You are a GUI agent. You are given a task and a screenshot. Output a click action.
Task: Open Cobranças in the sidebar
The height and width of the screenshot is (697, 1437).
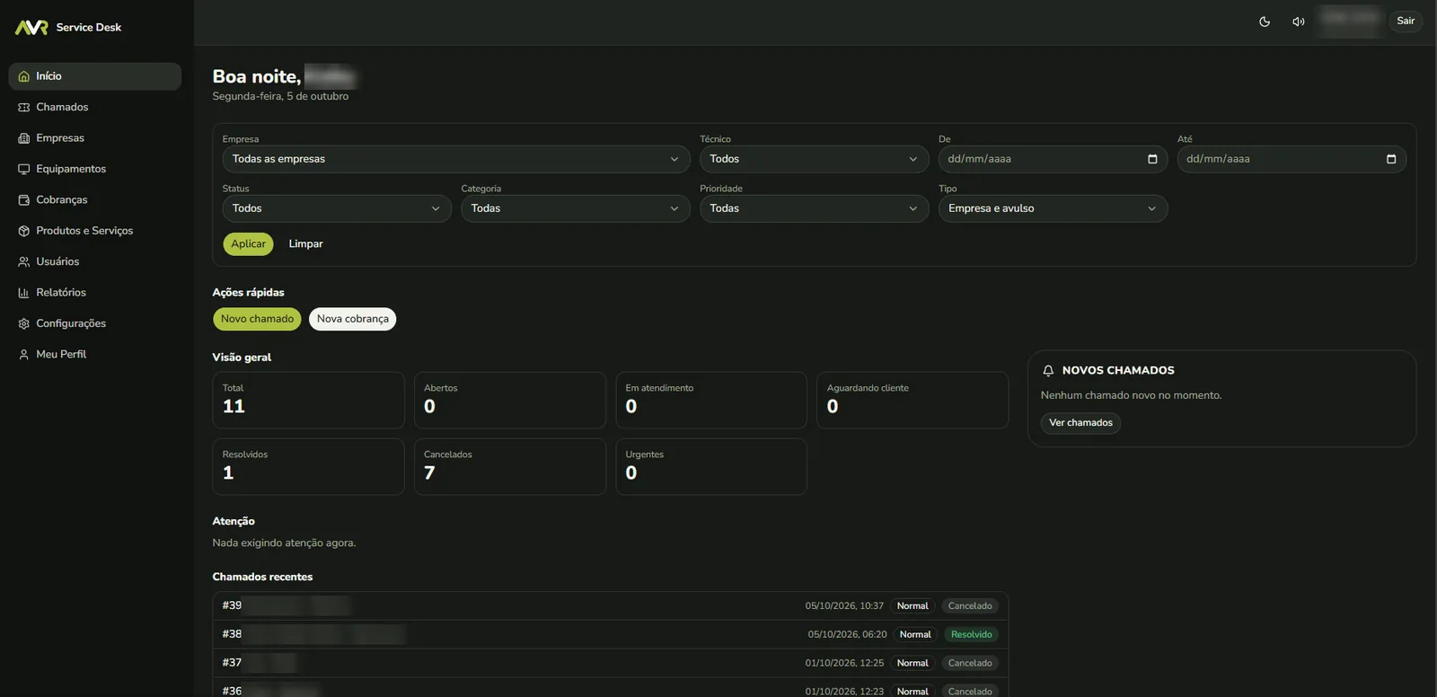(x=95, y=200)
